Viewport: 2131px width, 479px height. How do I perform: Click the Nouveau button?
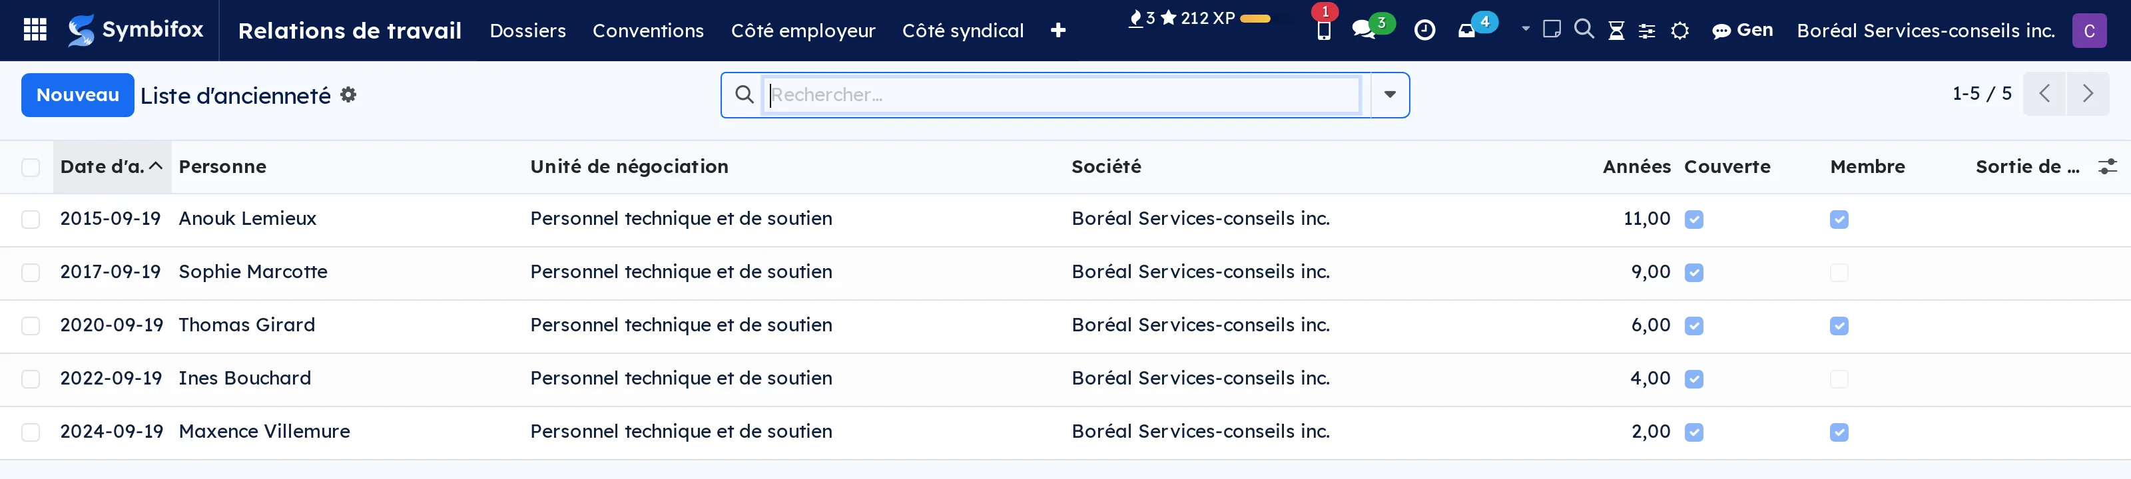click(x=78, y=95)
